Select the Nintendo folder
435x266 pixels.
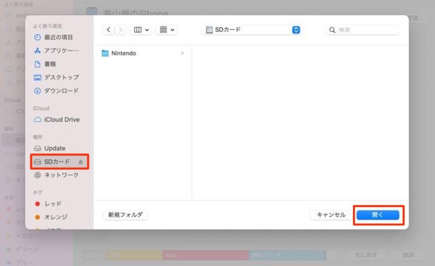coord(143,53)
